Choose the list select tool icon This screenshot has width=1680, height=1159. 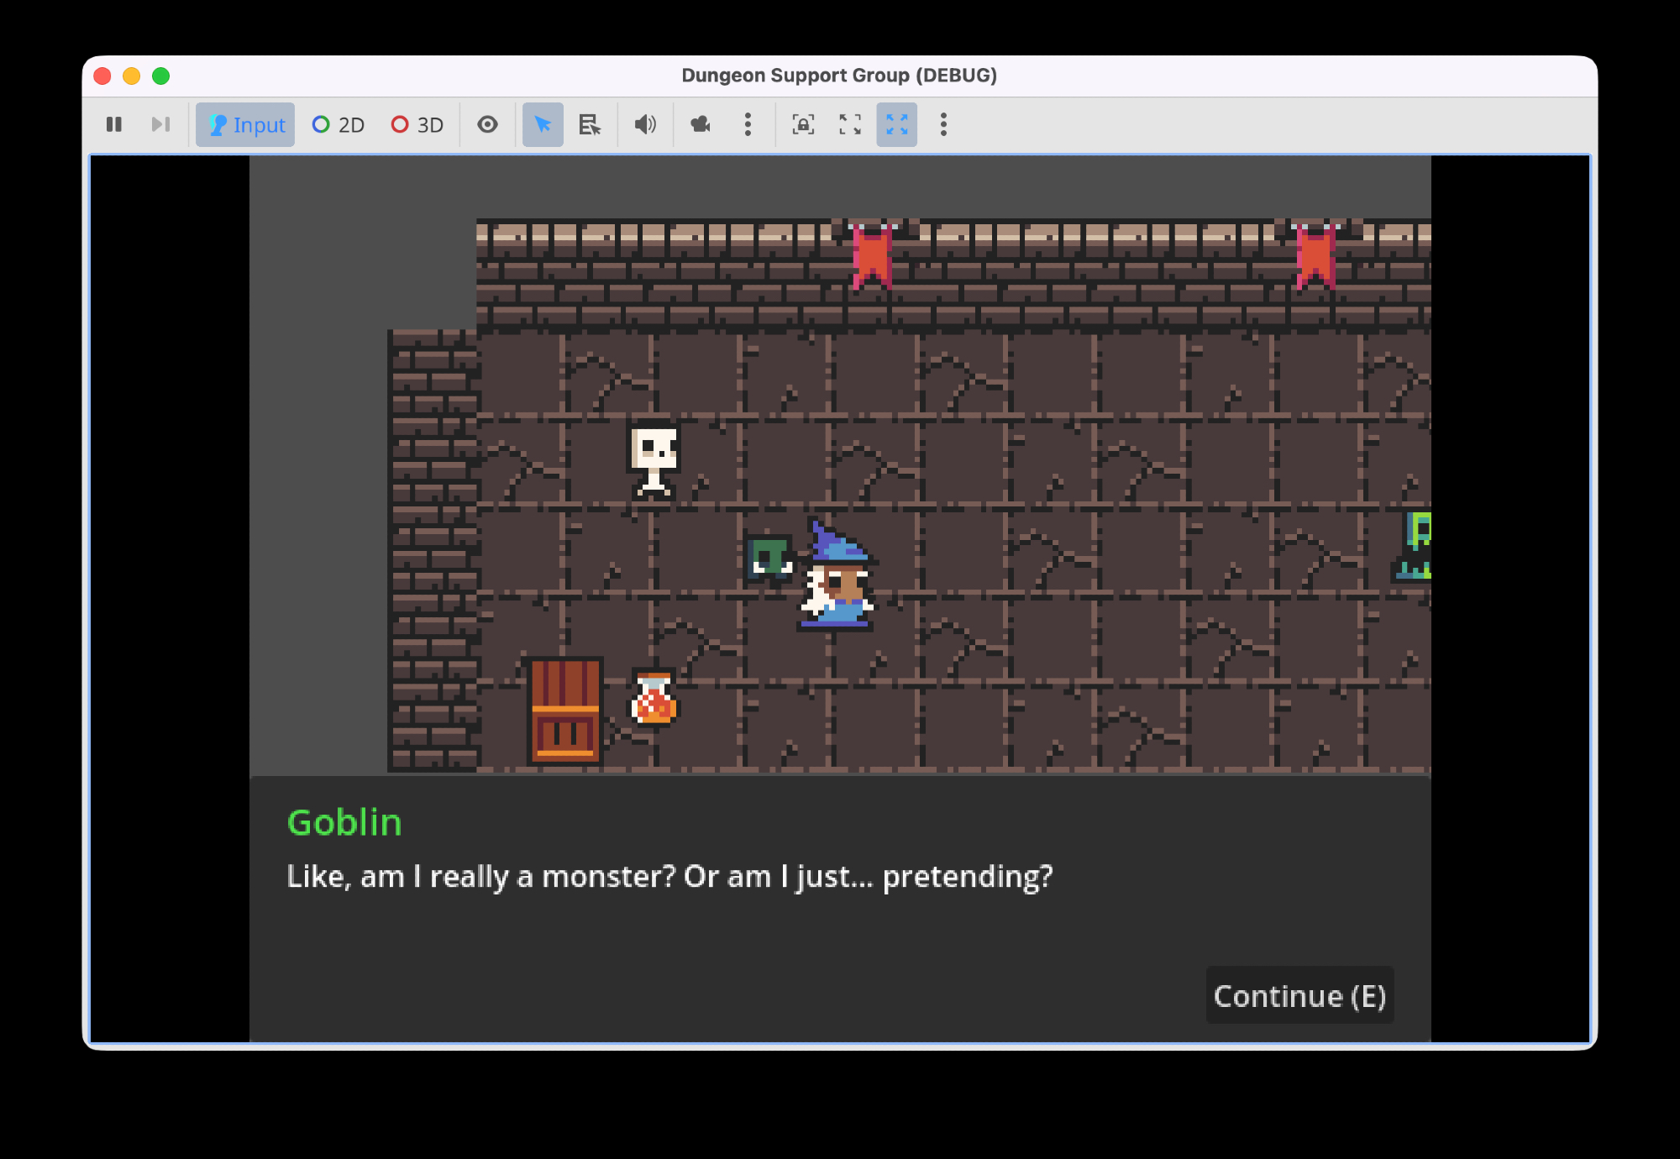coord(590,124)
